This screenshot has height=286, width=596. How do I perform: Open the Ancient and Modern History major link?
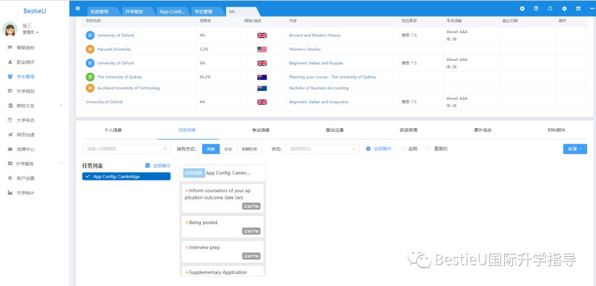click(315, 35)
